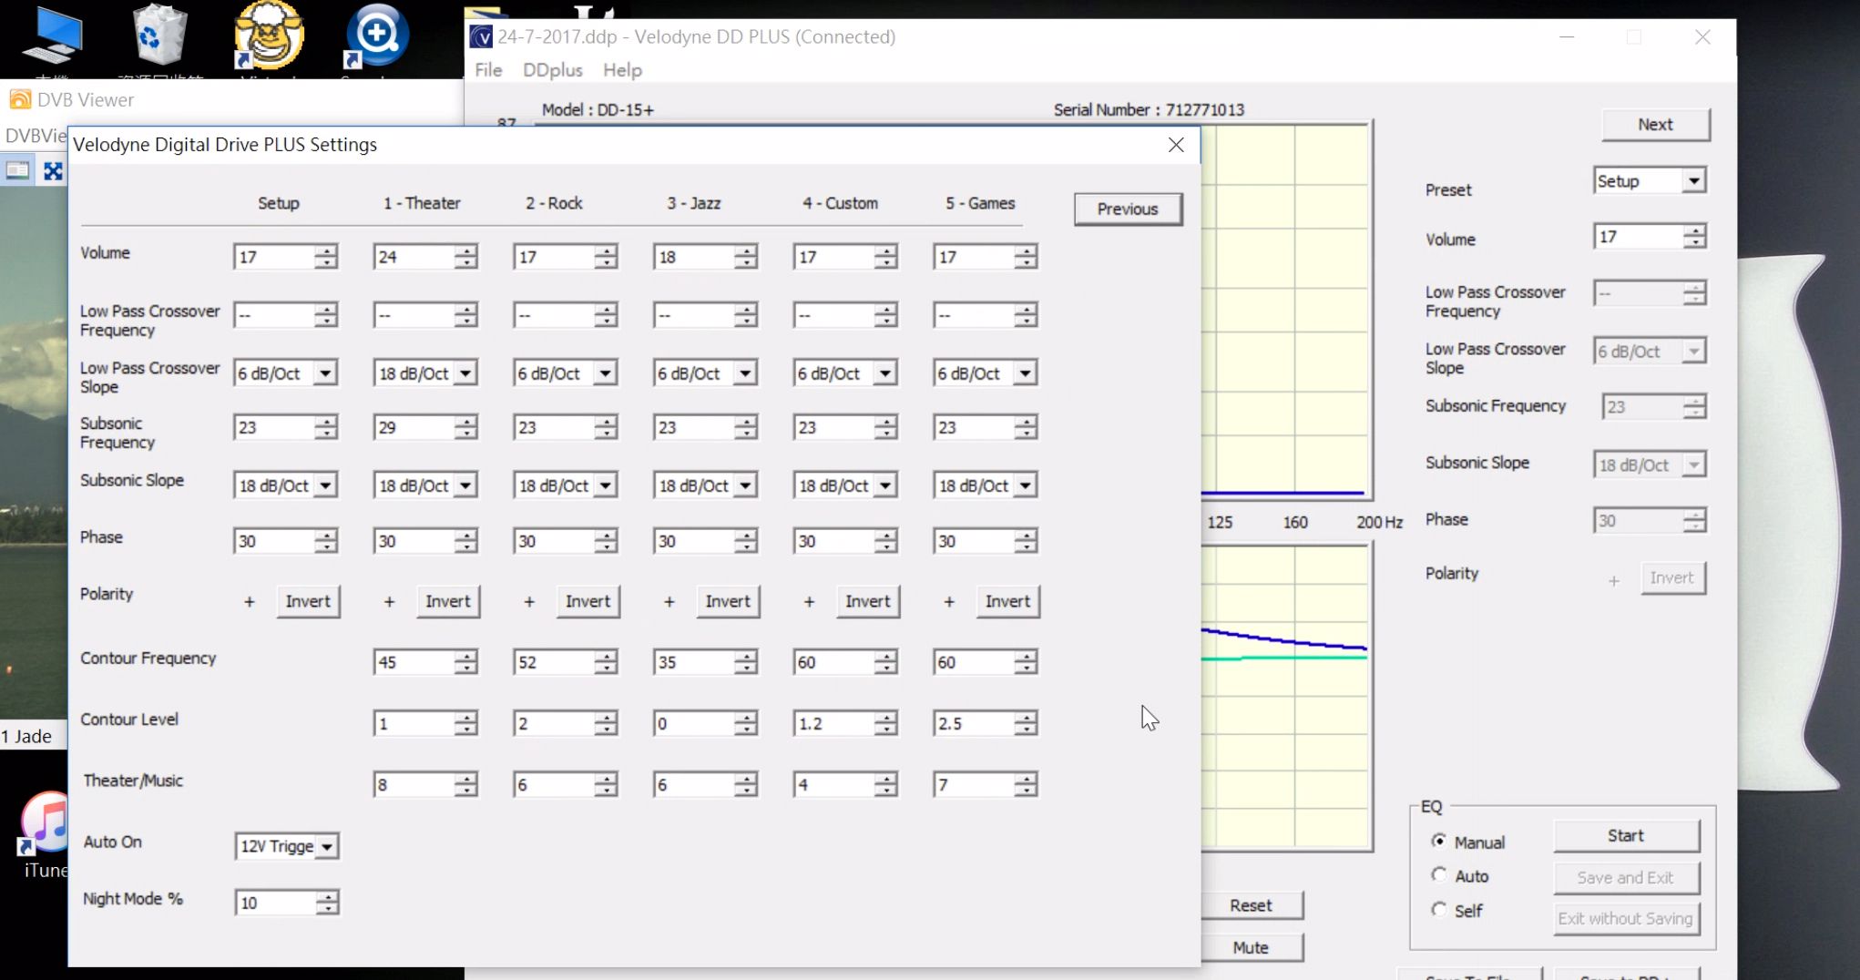Invert polarity for 2 - Rock preset
The height and width of the screenshot is (980, 1860).
[588, 601]
